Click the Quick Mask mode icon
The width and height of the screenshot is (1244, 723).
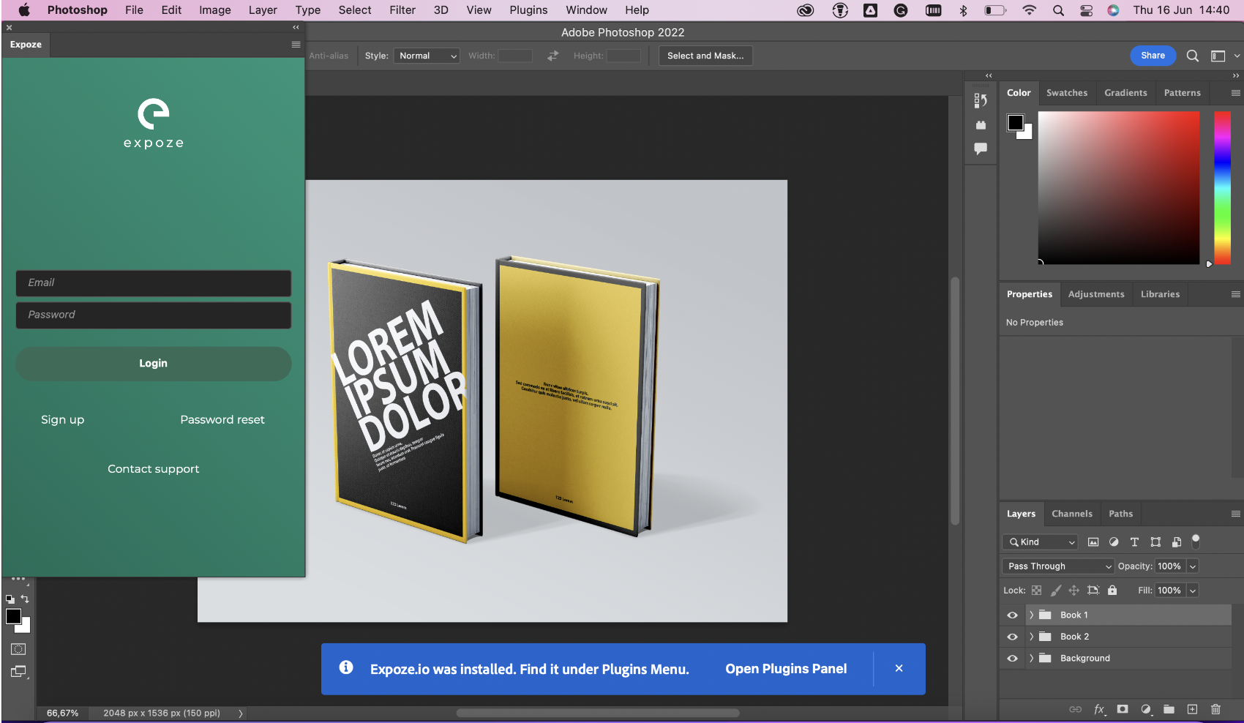[x=18, y=649]
